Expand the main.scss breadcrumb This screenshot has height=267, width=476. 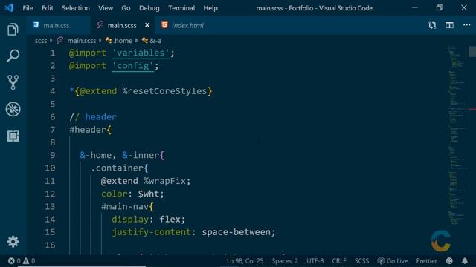pyautogui.click(x=81, y=41)
